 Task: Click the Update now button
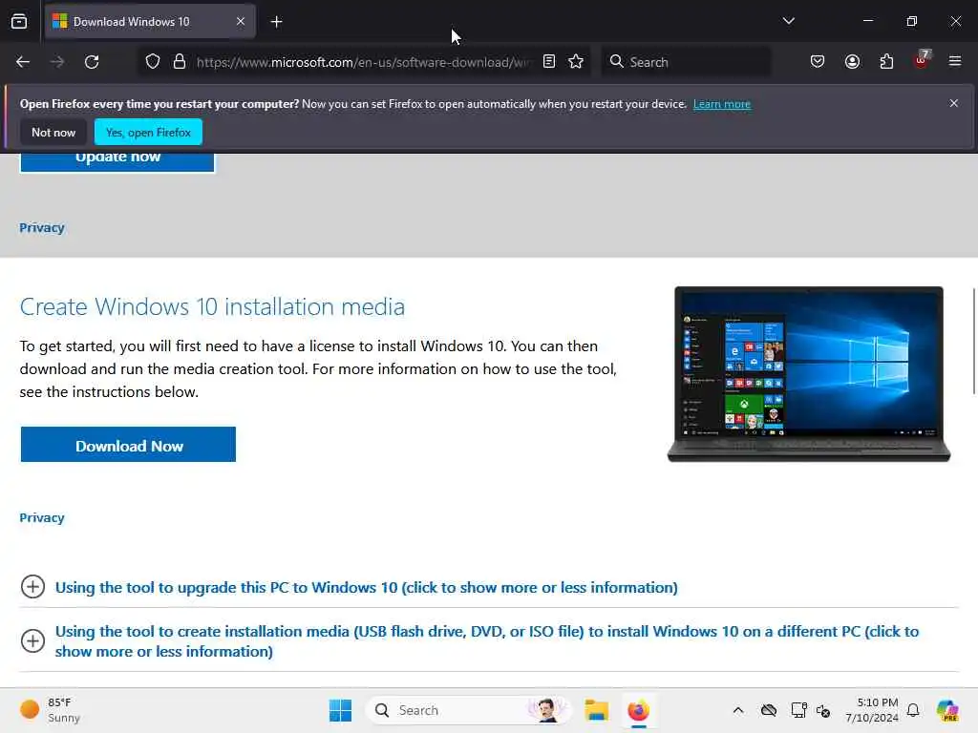[117, 160]
